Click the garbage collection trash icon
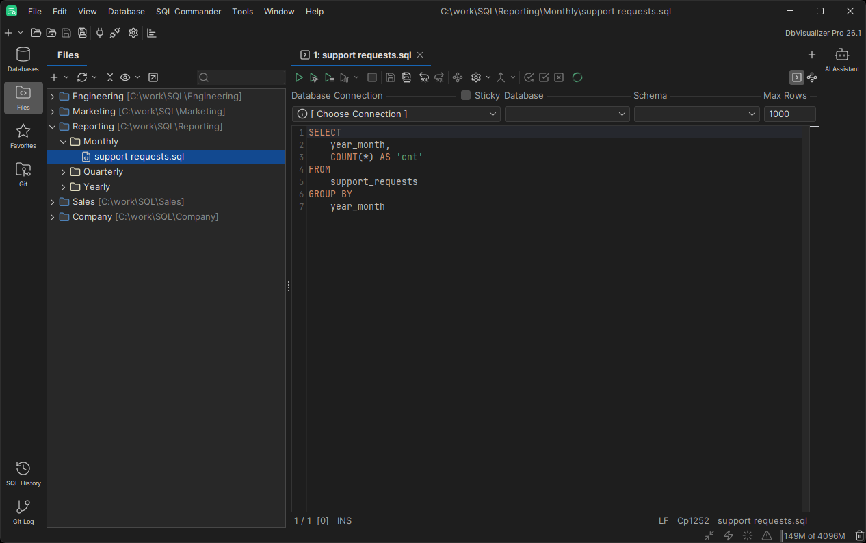This screenshot has width=866, height=543. click(860, 535)
